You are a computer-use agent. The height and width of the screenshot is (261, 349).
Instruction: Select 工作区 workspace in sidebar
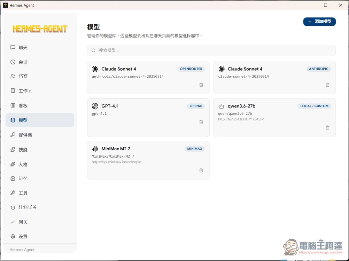pos(40,91)
